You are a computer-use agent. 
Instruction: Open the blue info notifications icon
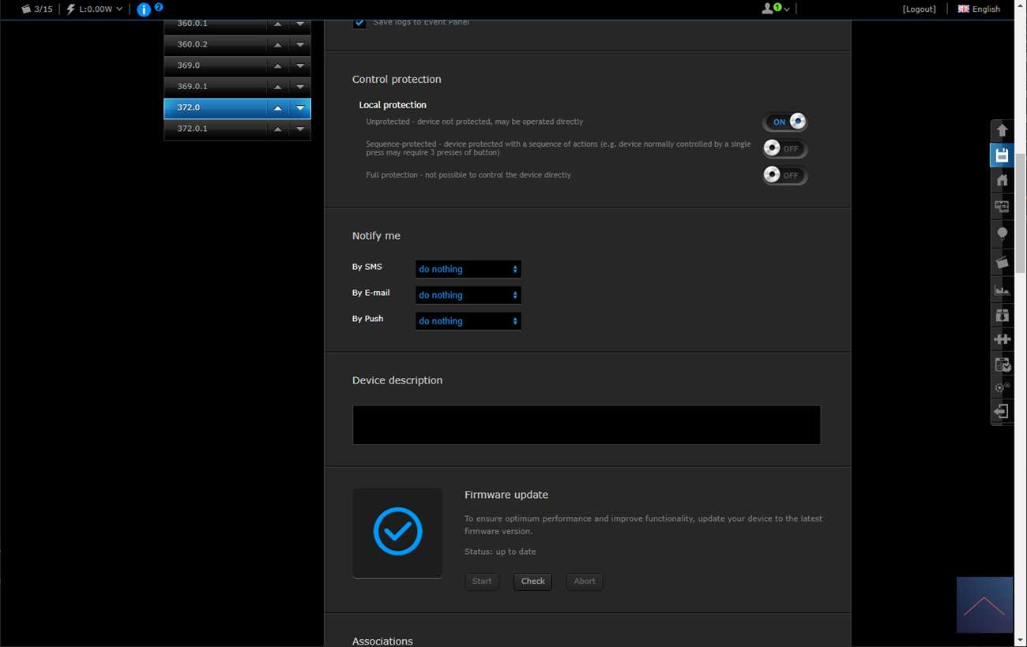point(144,9)
